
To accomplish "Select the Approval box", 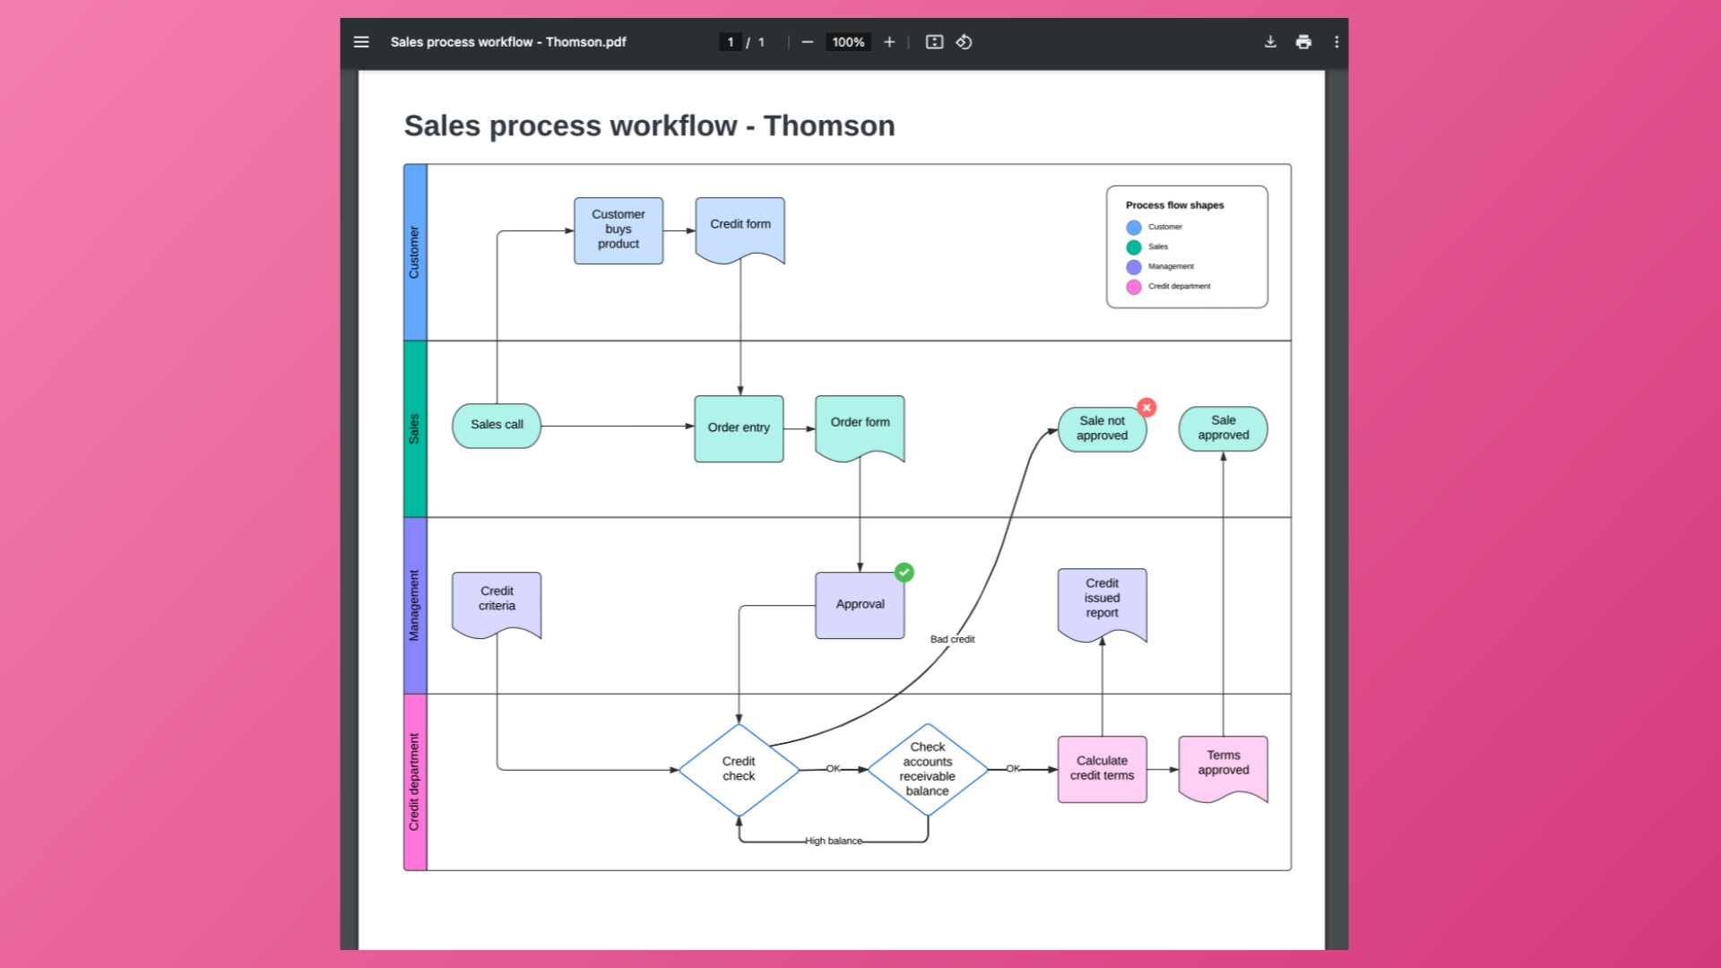I will tap(860, 605).
